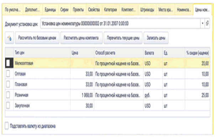This screenshot has height=138, width=215.
Task: Open the Номенкла... tab
Action: (x=184, y=10)
